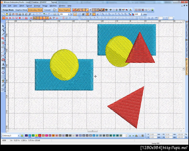Select color swatch 5 red
This screenshot has height=151, width=189.
pos(40,136)
